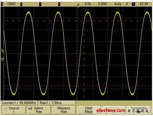Open the Source 1 softkey

14,110
